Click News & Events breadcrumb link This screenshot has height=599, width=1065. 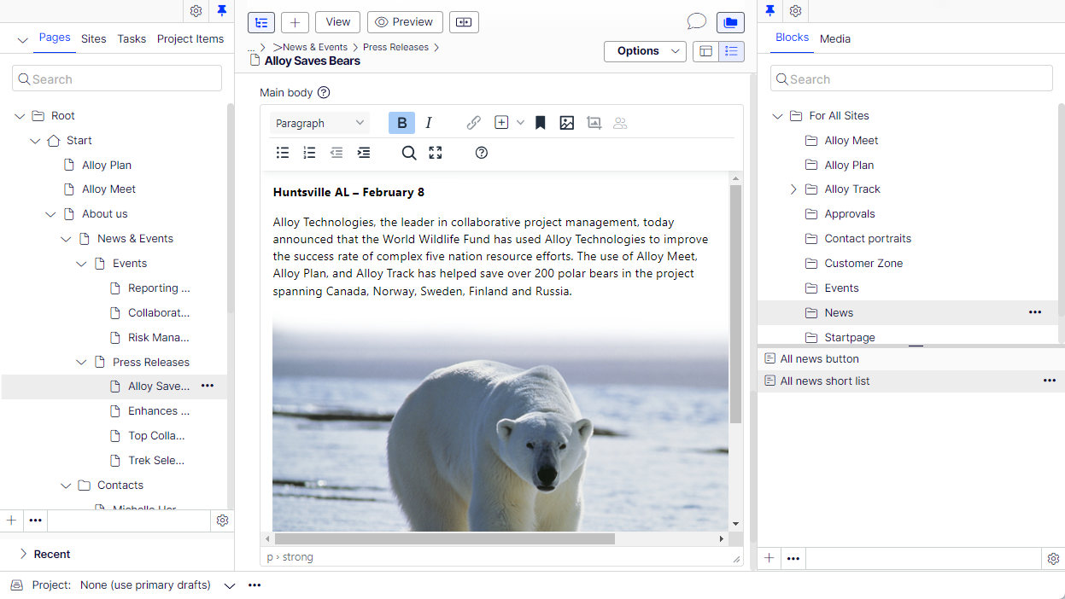pos(314,47)
